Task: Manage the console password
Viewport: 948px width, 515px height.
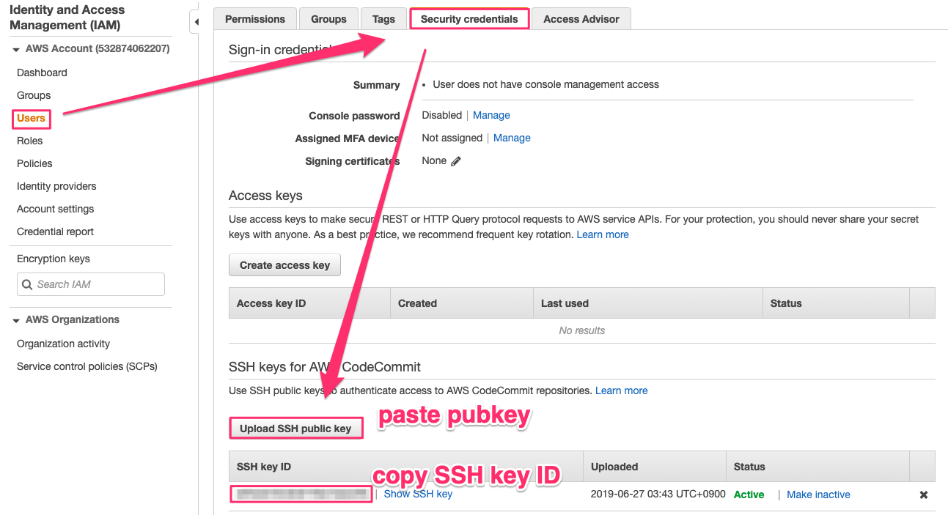Action: [491, 115]
